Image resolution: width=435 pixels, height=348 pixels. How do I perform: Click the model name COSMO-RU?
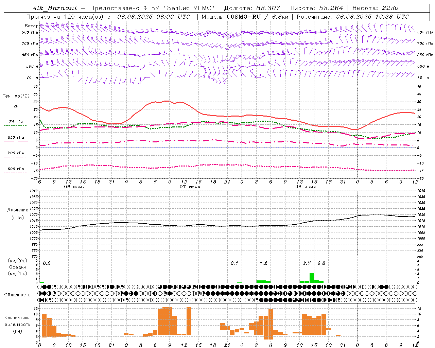coord(243,17)
